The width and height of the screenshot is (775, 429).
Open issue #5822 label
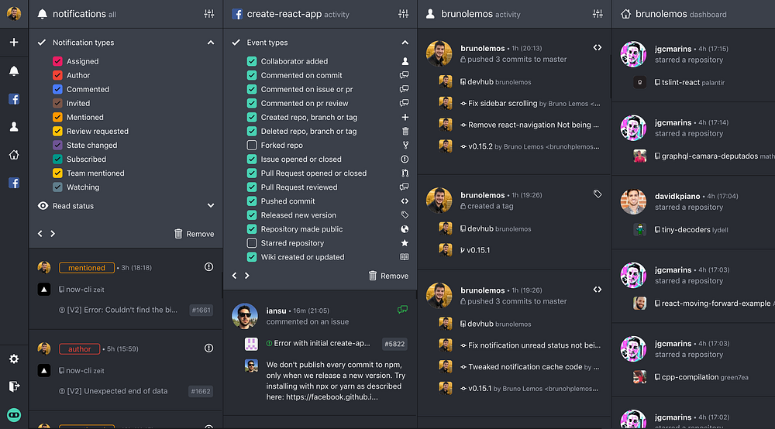[394, 344]
